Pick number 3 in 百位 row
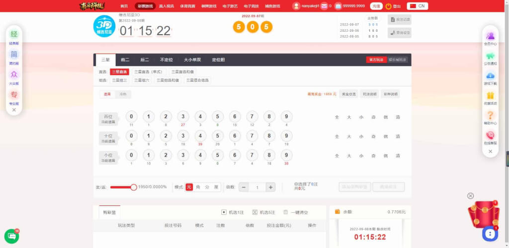 183,117
